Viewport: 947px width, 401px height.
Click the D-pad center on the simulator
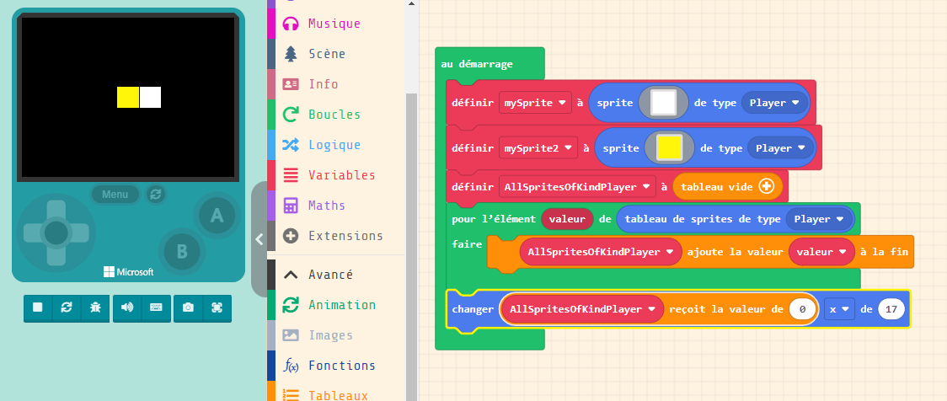(x=56, y=233)
